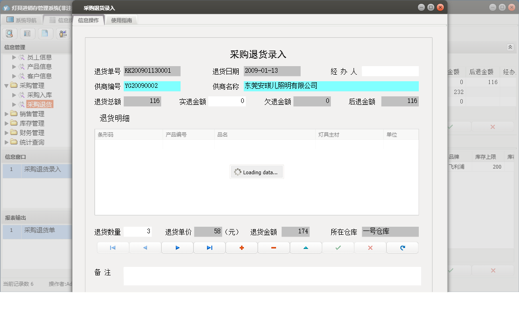Add a new return record with plus button

(x=242, y=247)
